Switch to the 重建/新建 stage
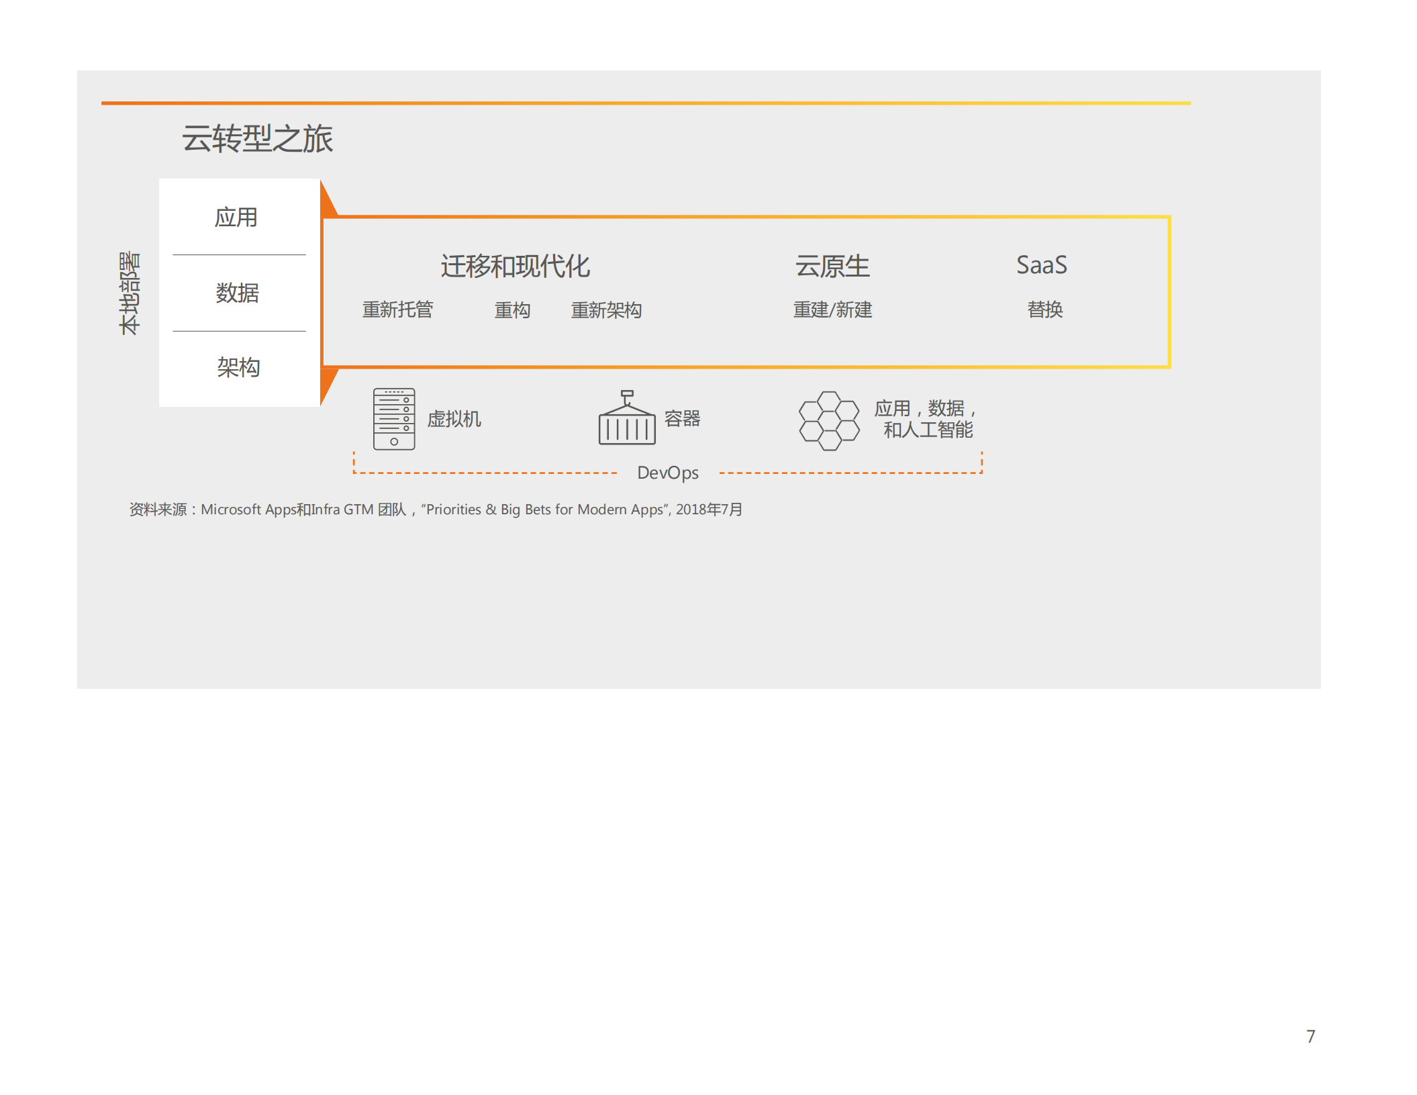The image size is (1417, 1095). 832,310
